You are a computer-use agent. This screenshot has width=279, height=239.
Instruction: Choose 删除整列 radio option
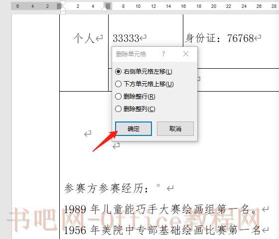[x=135, y=109]
